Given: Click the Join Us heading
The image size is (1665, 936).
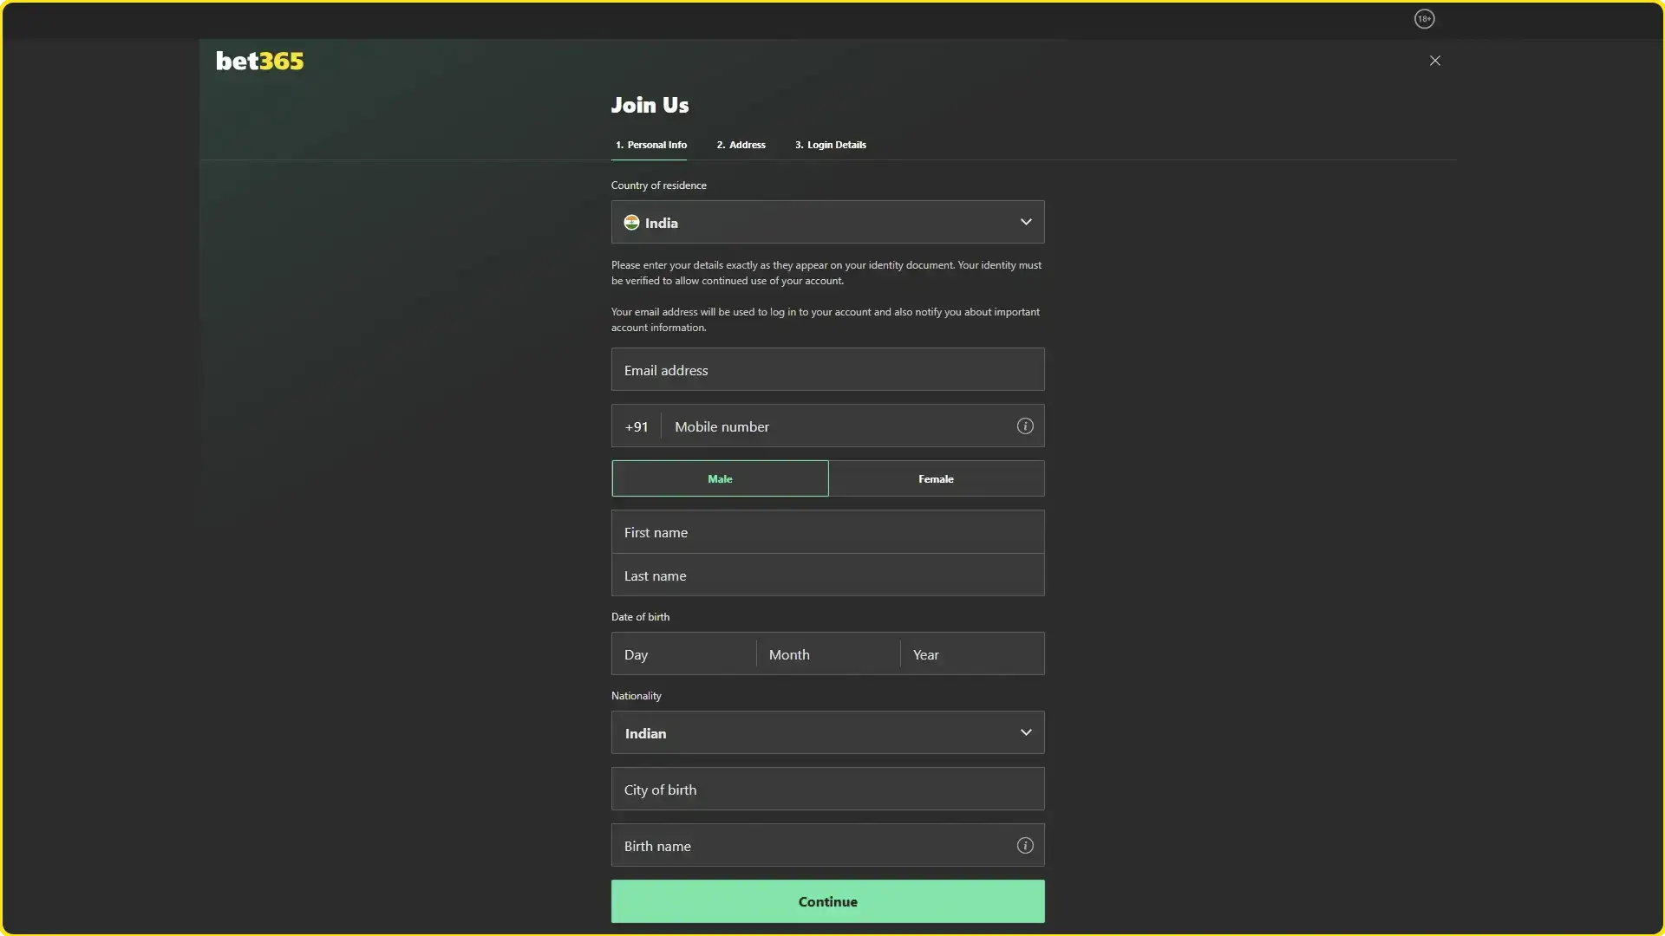Looking at the screenshot, I should coord(650,105).
